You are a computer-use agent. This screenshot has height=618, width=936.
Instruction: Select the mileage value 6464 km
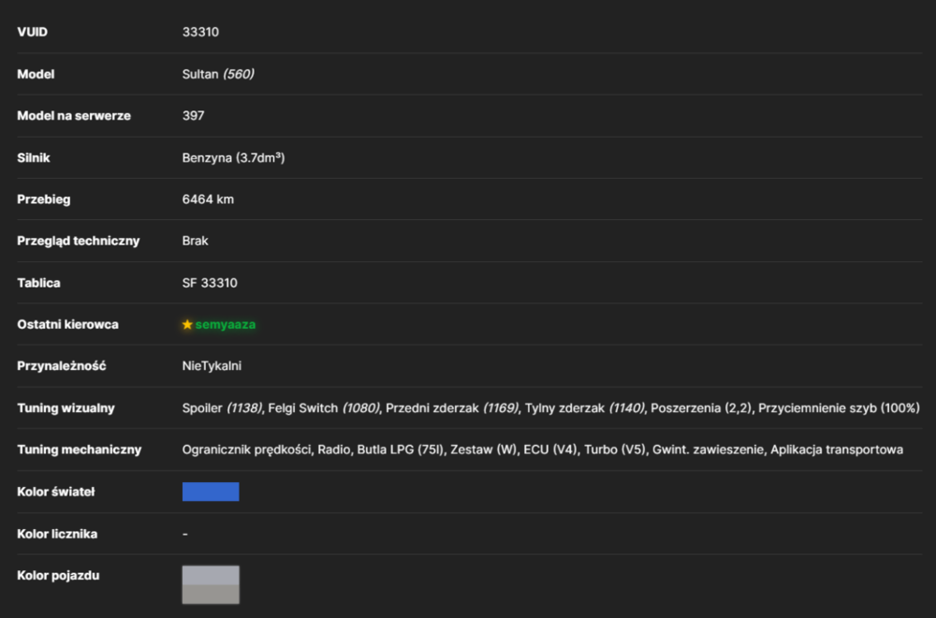click(209, 199)
